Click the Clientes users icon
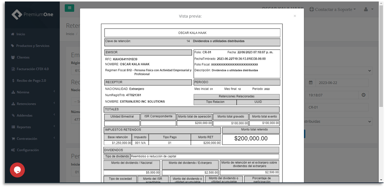Screen dimensions: 385x188 13,57
